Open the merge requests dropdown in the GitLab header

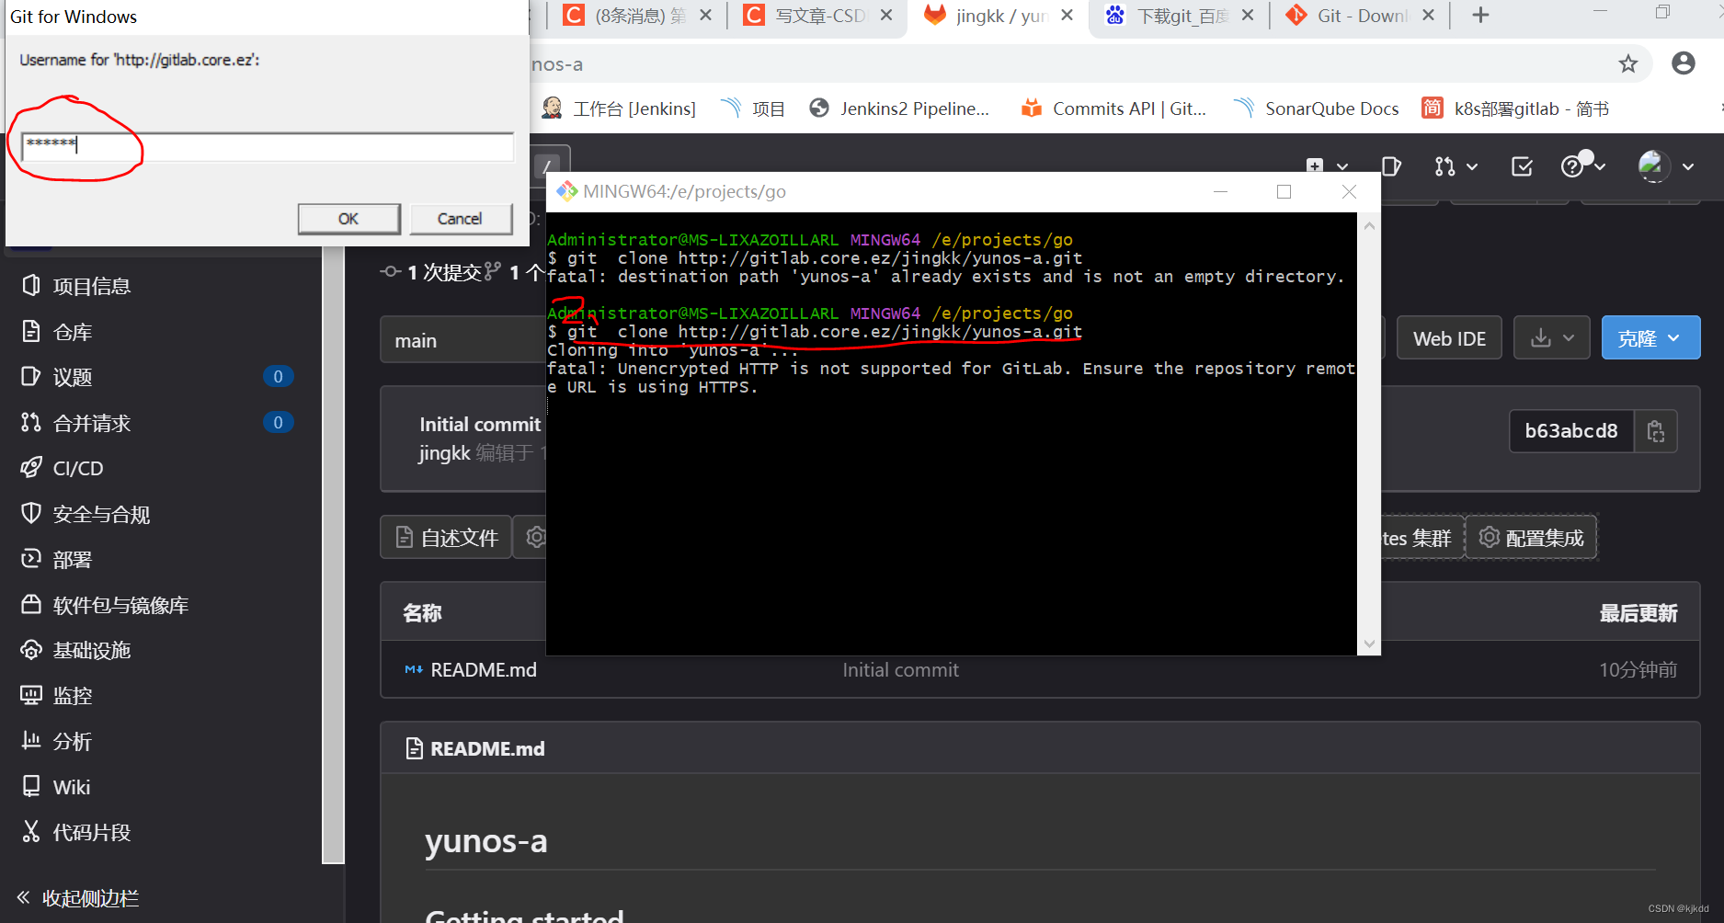[1456, 166]
